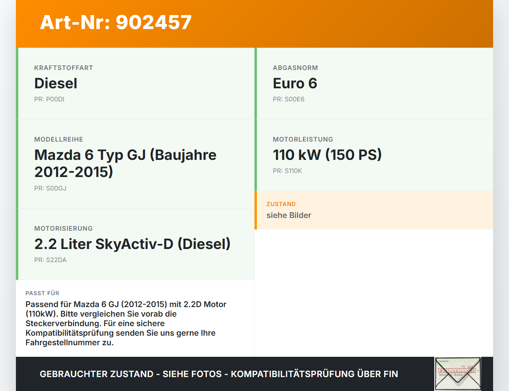Viewport: 509px width, 391px height.
Task: Click the Mazda 6 Typ GJ heading
Action: [125, 163]
